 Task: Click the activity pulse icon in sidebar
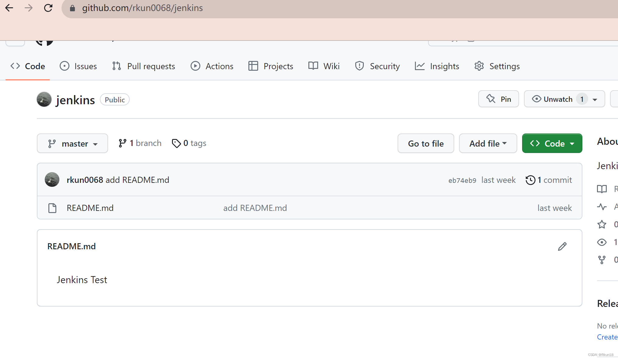coord(602,207)
